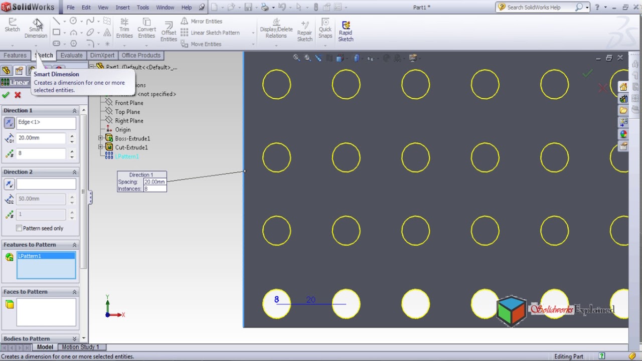
Task: Select Origin in feature tree
Action: 122,130
